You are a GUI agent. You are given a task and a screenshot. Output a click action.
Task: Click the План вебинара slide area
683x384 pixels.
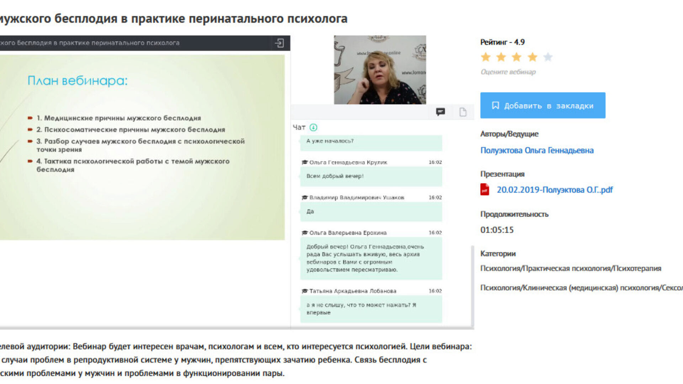pyautogui.click(x=142, y=147)
